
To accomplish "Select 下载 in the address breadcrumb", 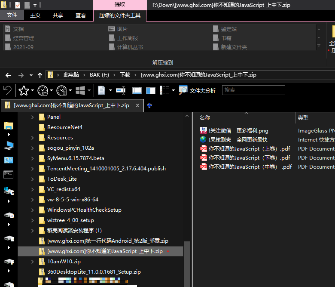I will 125,75.
